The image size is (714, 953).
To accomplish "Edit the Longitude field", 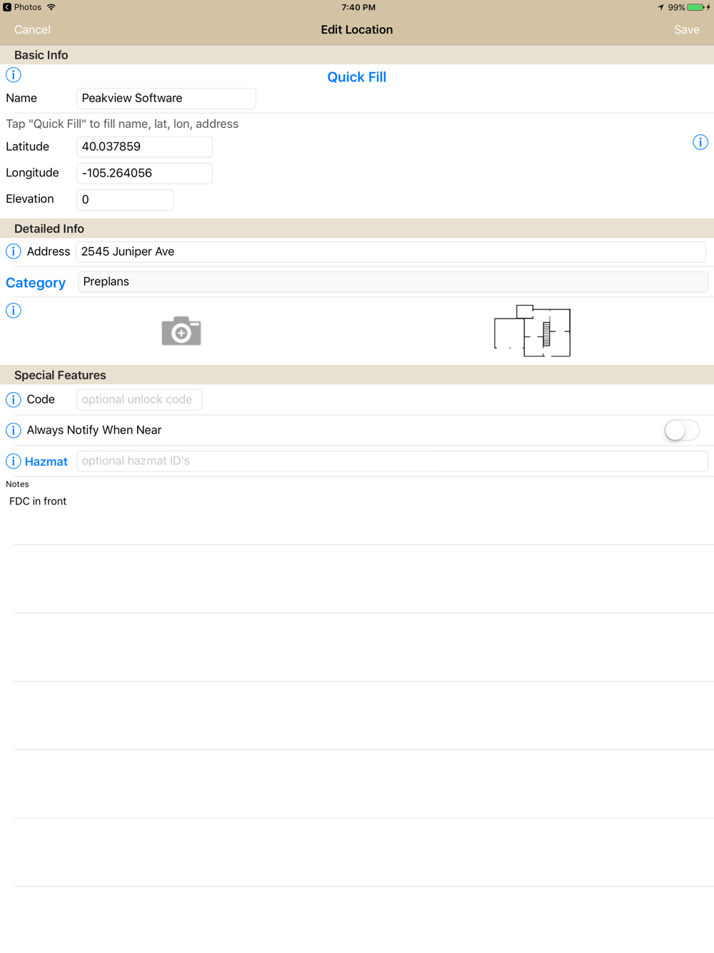I will (145, 173).
